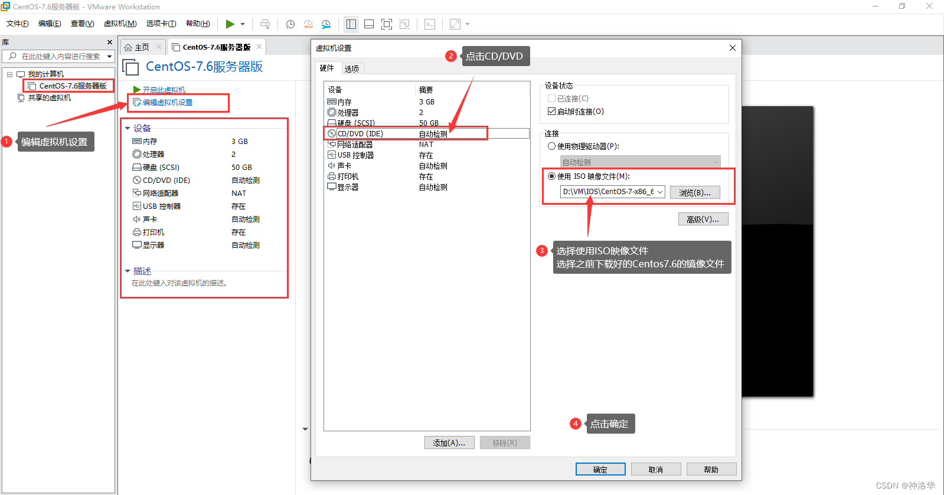Click USB 控制器 icon in VM summary
This screenshot has width=944, height=495.
point(137,206)
